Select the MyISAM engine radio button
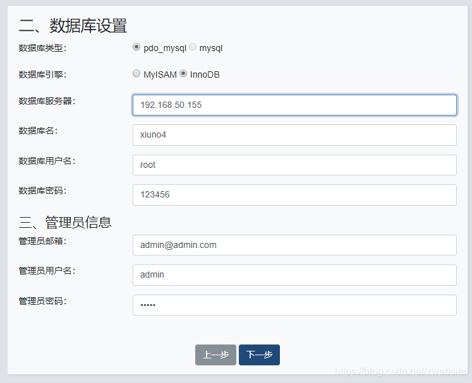Viewport: 472px width, 383px height. (x=136, y=73)
